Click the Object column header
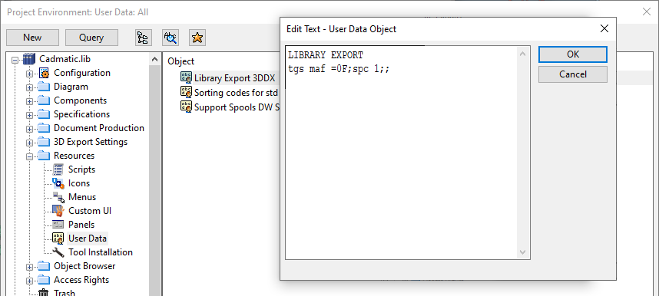The height and width of the screenshot is (296, 659). tap(181, 61)
